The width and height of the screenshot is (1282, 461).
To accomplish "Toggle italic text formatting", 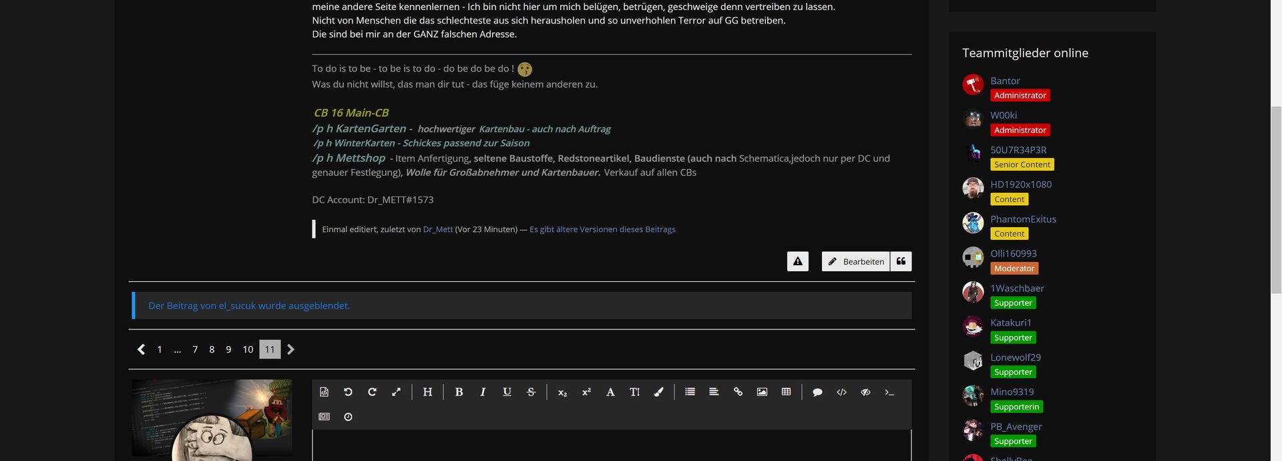I will coord(483,392).
